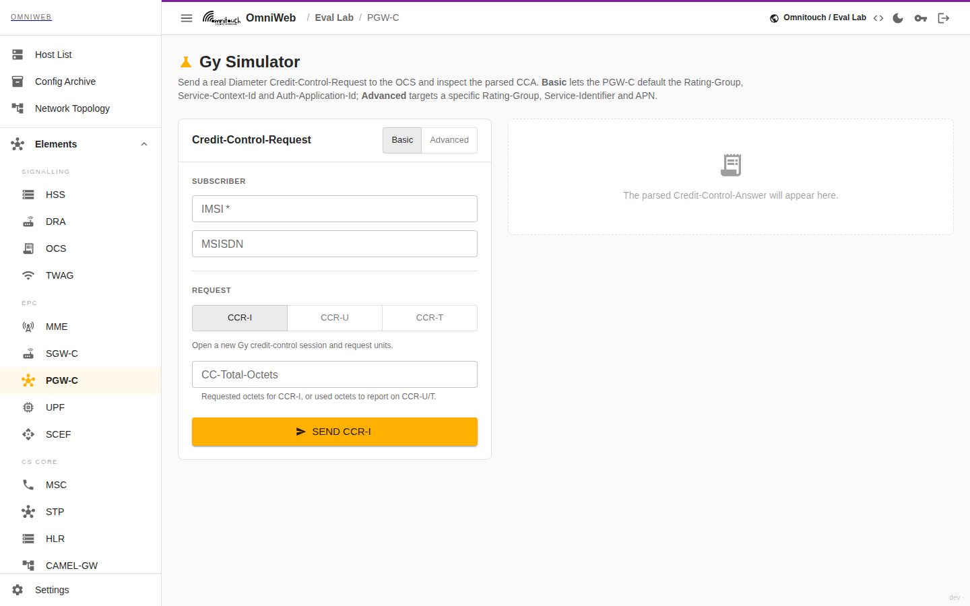Open Omnitouch / Eval Lab tenant selector
The width and height of the screenshot is (970, 606).
818,18
